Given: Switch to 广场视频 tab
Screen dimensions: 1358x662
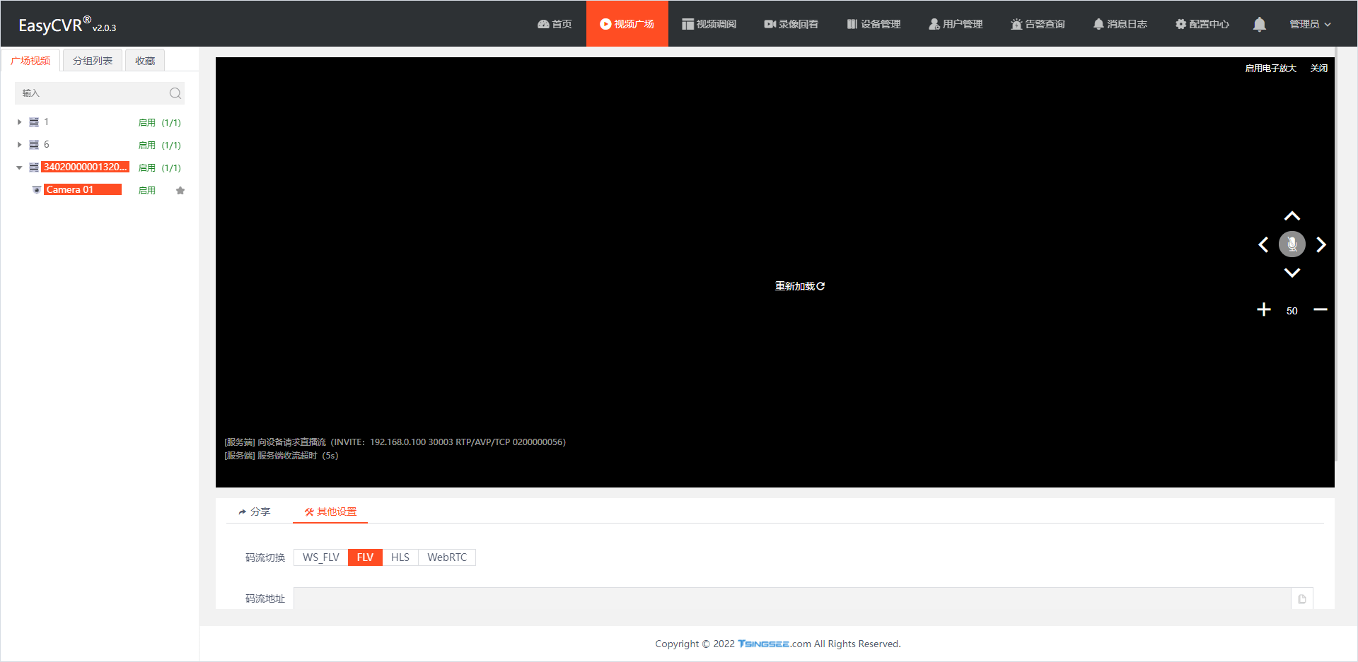Looking at the screenshot, I should click(30, 61).
